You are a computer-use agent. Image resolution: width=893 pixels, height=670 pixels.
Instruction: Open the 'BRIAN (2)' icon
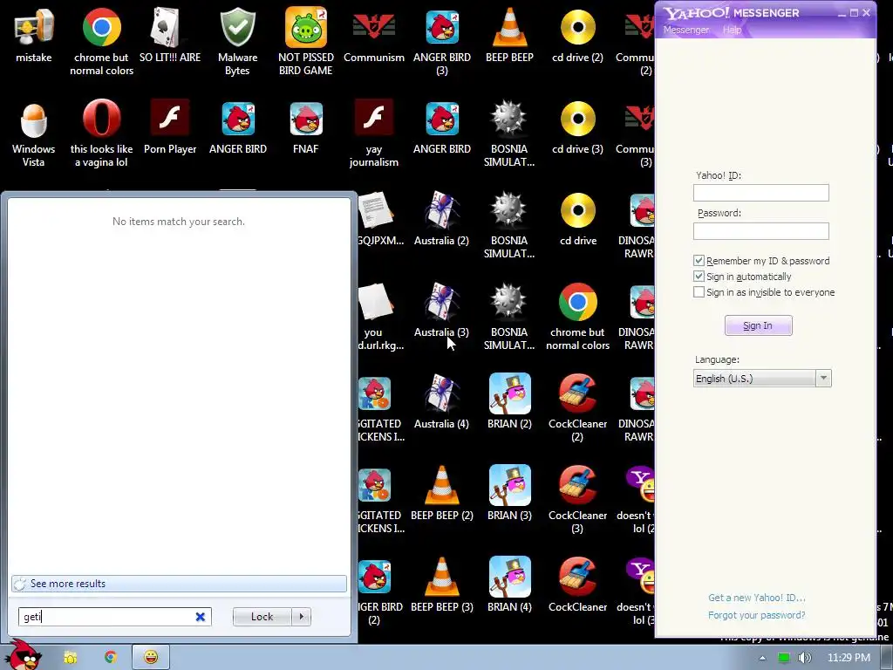509,403
